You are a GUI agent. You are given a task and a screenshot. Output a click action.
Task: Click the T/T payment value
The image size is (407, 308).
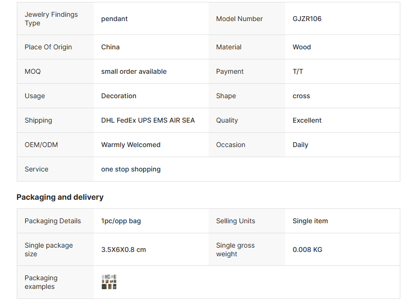pos(298,71)
